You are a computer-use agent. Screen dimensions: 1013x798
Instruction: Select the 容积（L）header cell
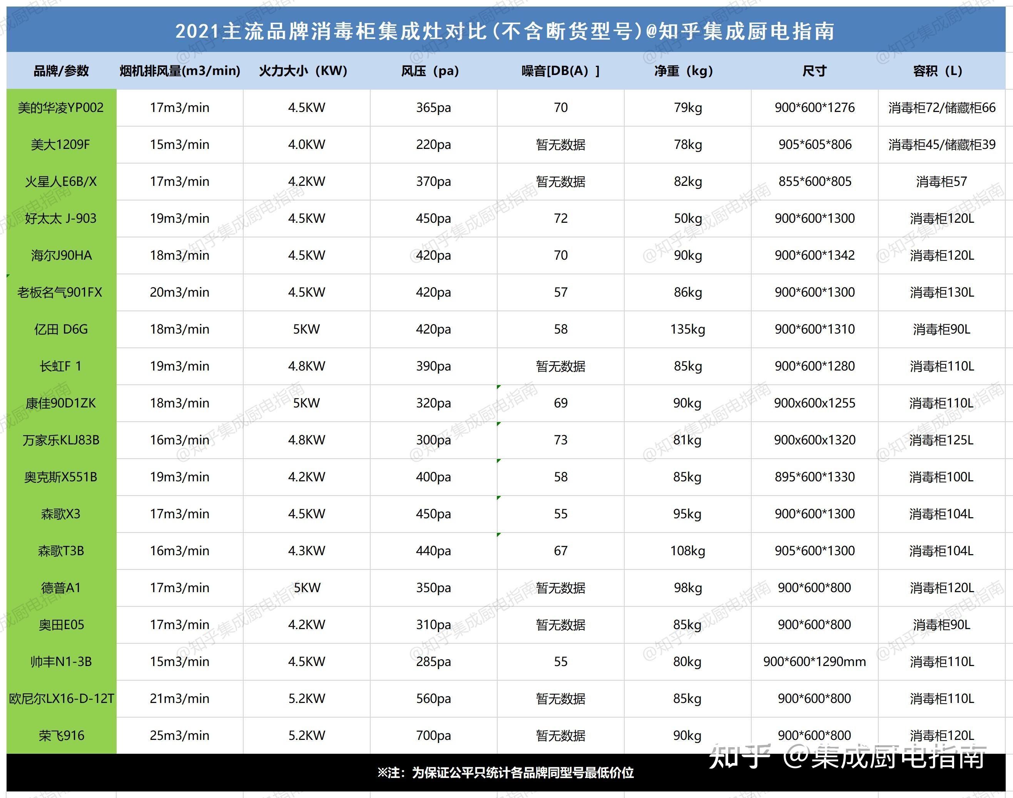coord(942,70)
